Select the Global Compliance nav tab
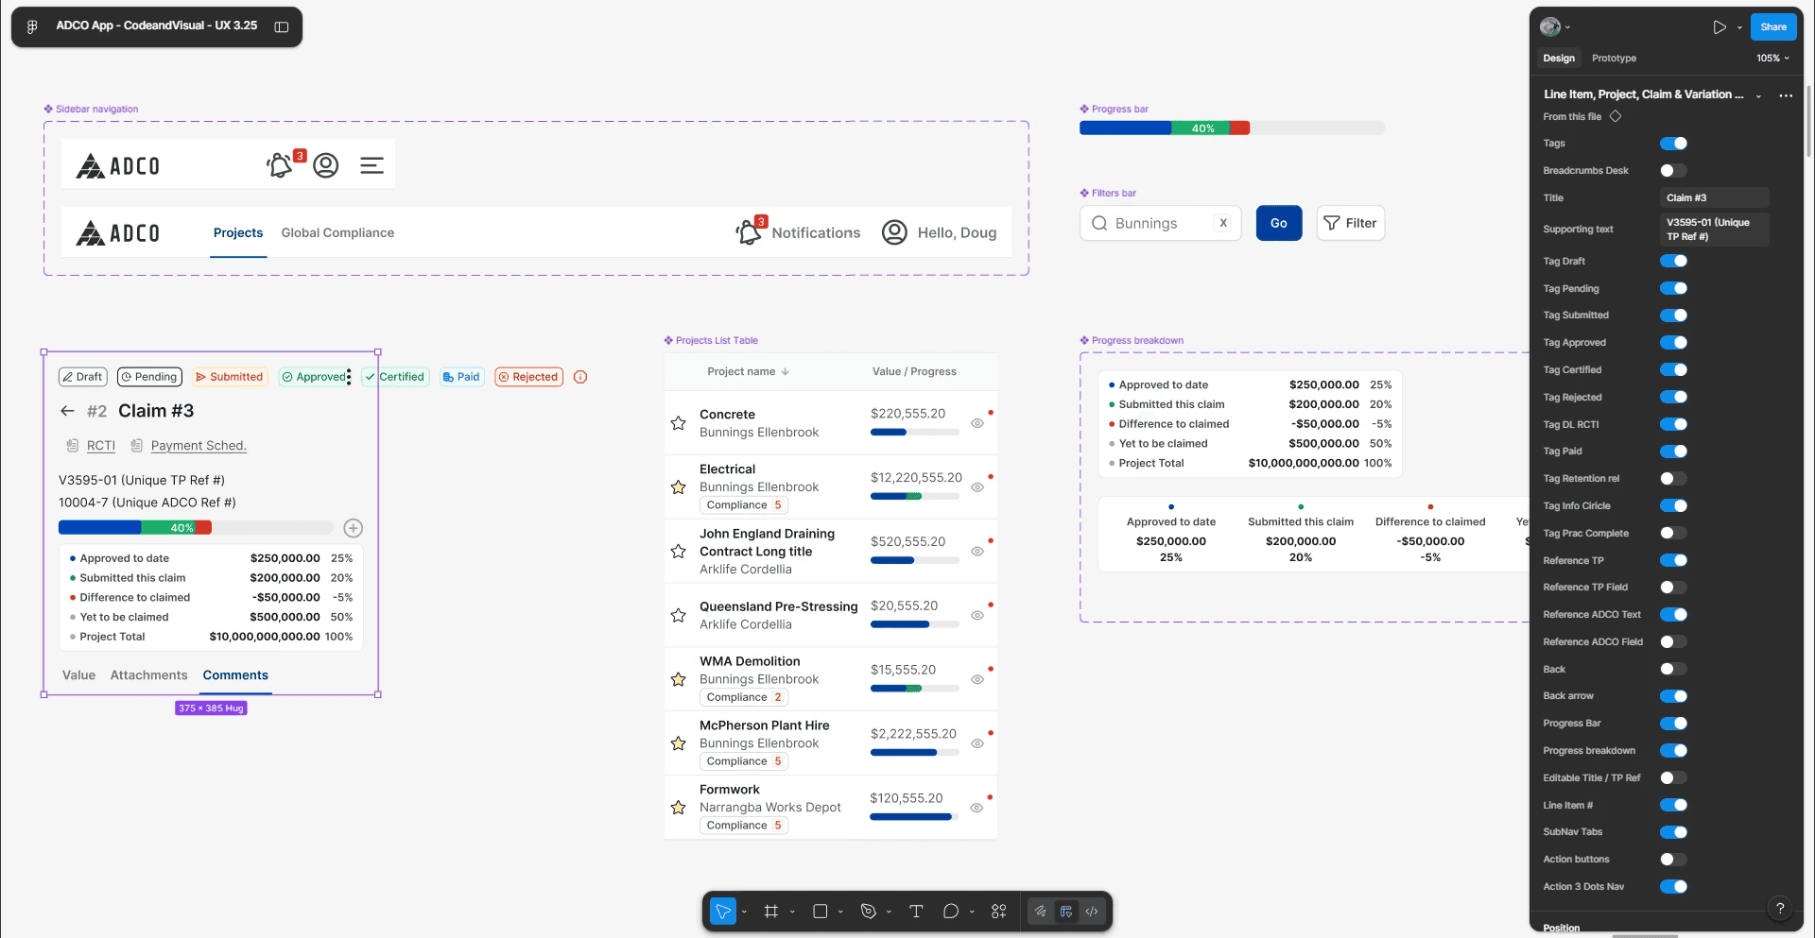1815x938 pixels. tap(337, 232)
